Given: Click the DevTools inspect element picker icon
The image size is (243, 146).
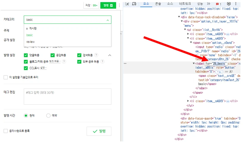Looking at the screenshot, I should tap(127, 4).
